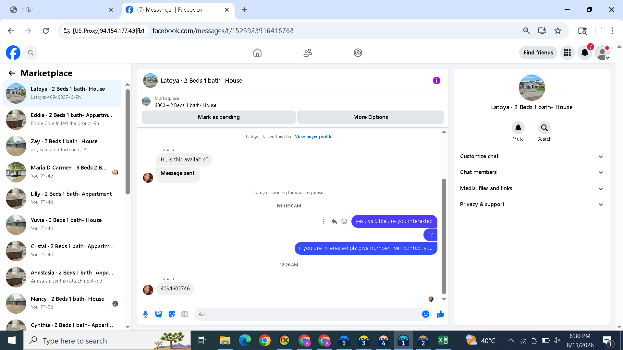Screen dimensions: 623x350
Task: Reload the page
Action: pos(46,31)
